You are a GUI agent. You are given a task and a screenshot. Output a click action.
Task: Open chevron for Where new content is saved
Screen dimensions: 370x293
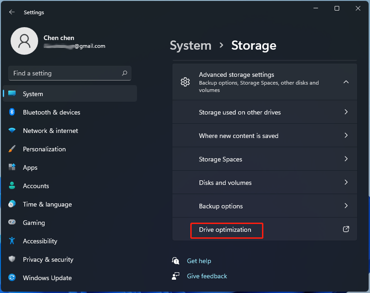346,135
